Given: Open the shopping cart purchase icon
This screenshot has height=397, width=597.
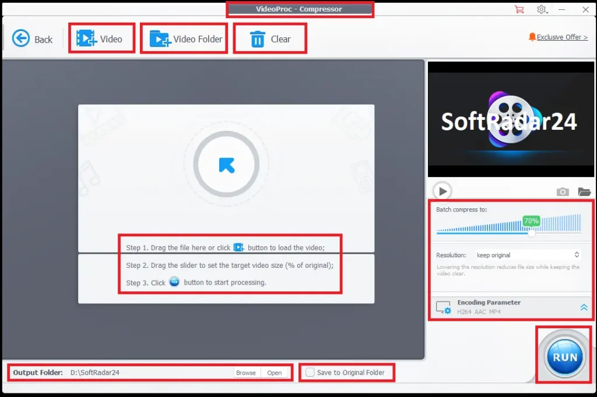Looking at the screenshot, I should tap(518, 9).
